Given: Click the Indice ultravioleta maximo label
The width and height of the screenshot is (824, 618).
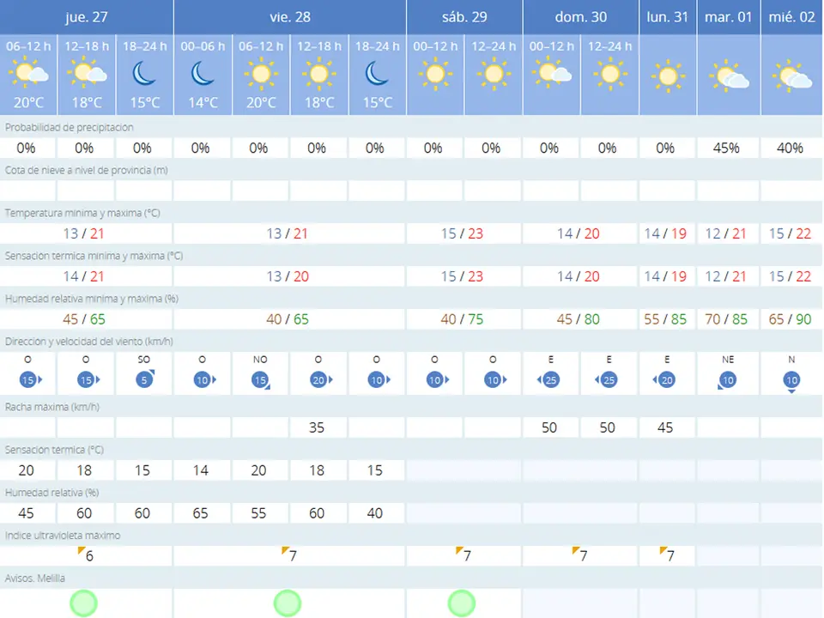Looking at the screenshot, I should [x=63, y=536].
